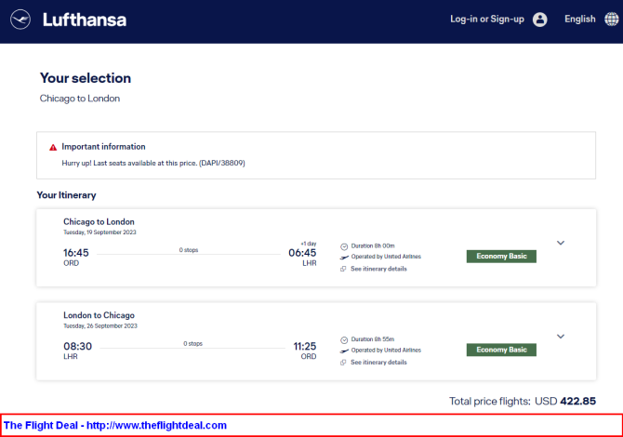This screenshot has height=437, width=623.
Task: Open the user profile icon
Action: [x=539, y=20]
